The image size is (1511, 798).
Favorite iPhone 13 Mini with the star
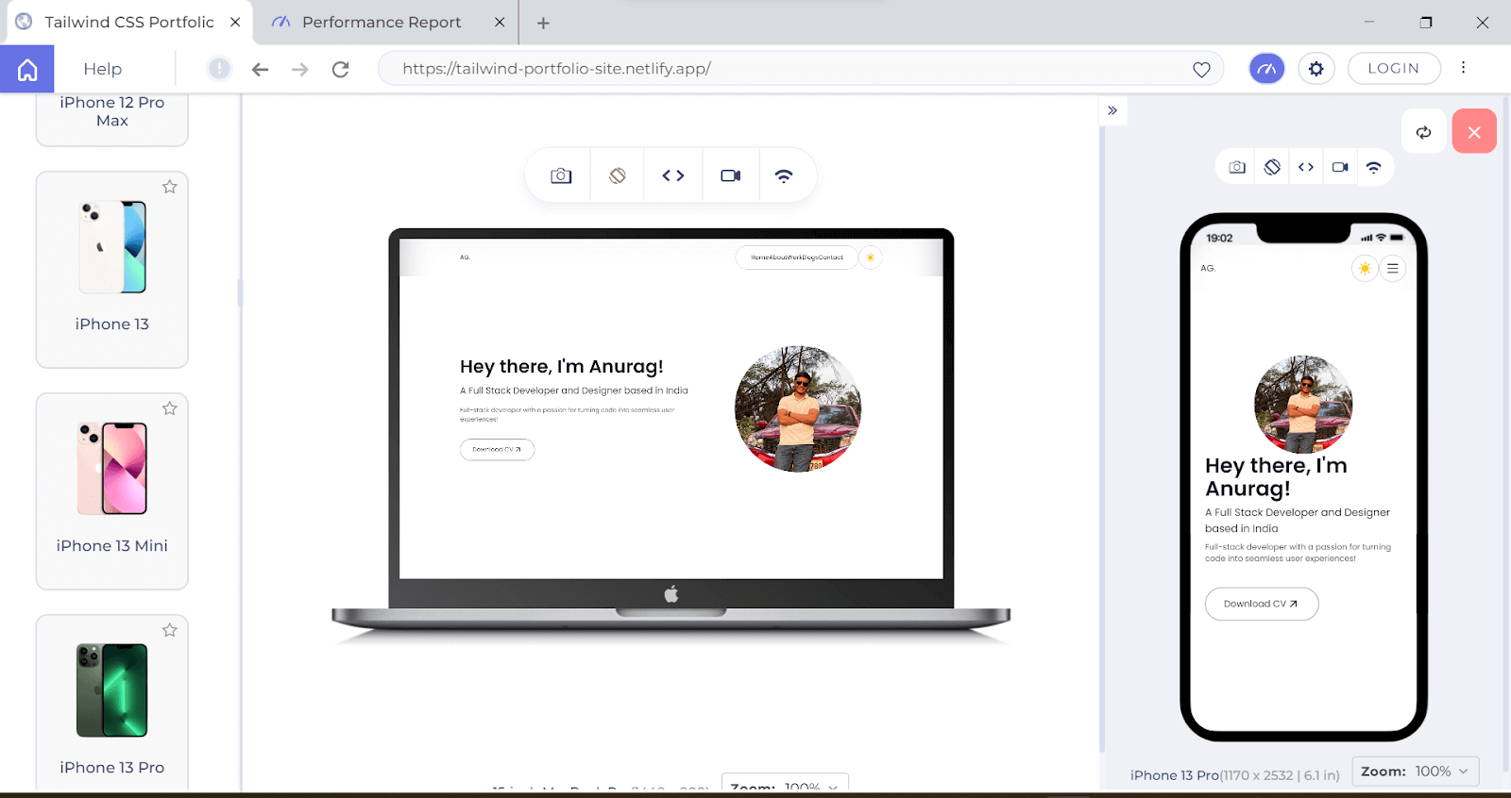click(x=170, y=408)
